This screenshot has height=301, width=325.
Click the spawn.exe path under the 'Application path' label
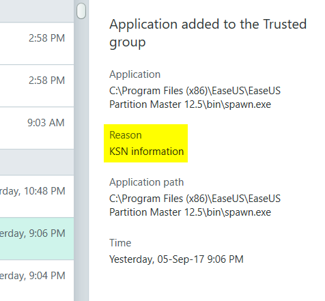(195, 205)
